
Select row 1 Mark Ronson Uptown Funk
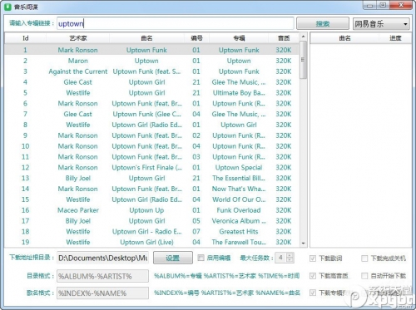(x=152, y=50)
